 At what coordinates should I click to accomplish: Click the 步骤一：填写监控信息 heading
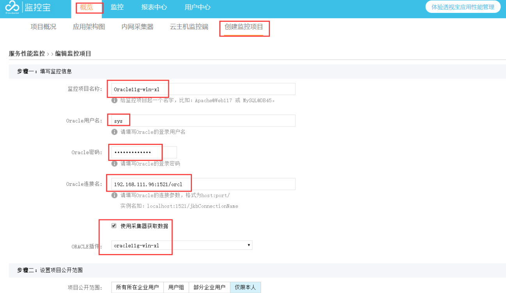pos(44,71)
